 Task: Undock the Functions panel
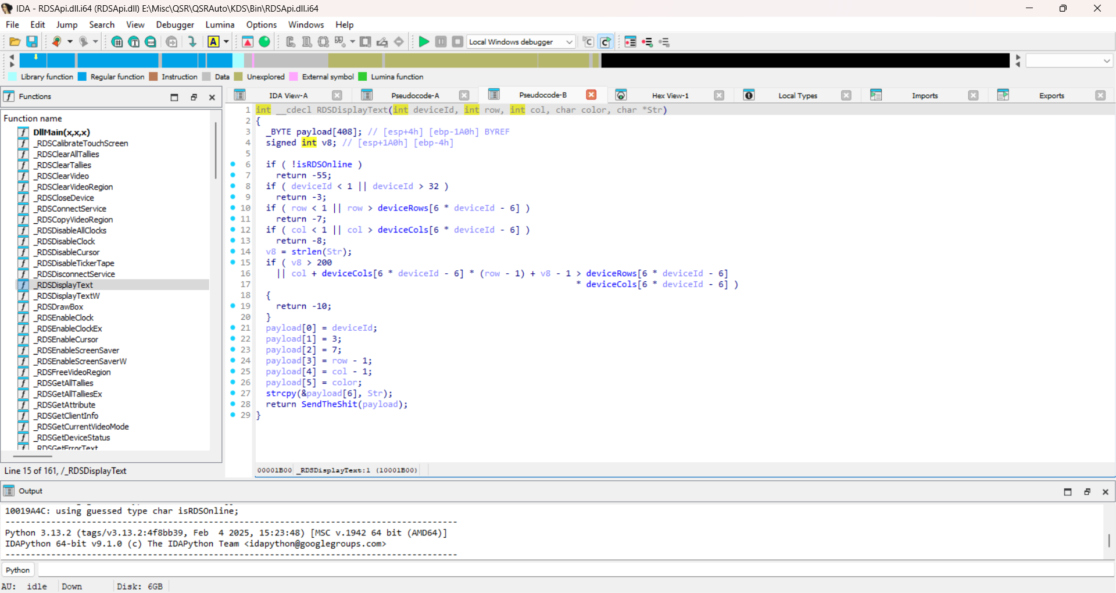pyautogui.click(x=194, y=97)
